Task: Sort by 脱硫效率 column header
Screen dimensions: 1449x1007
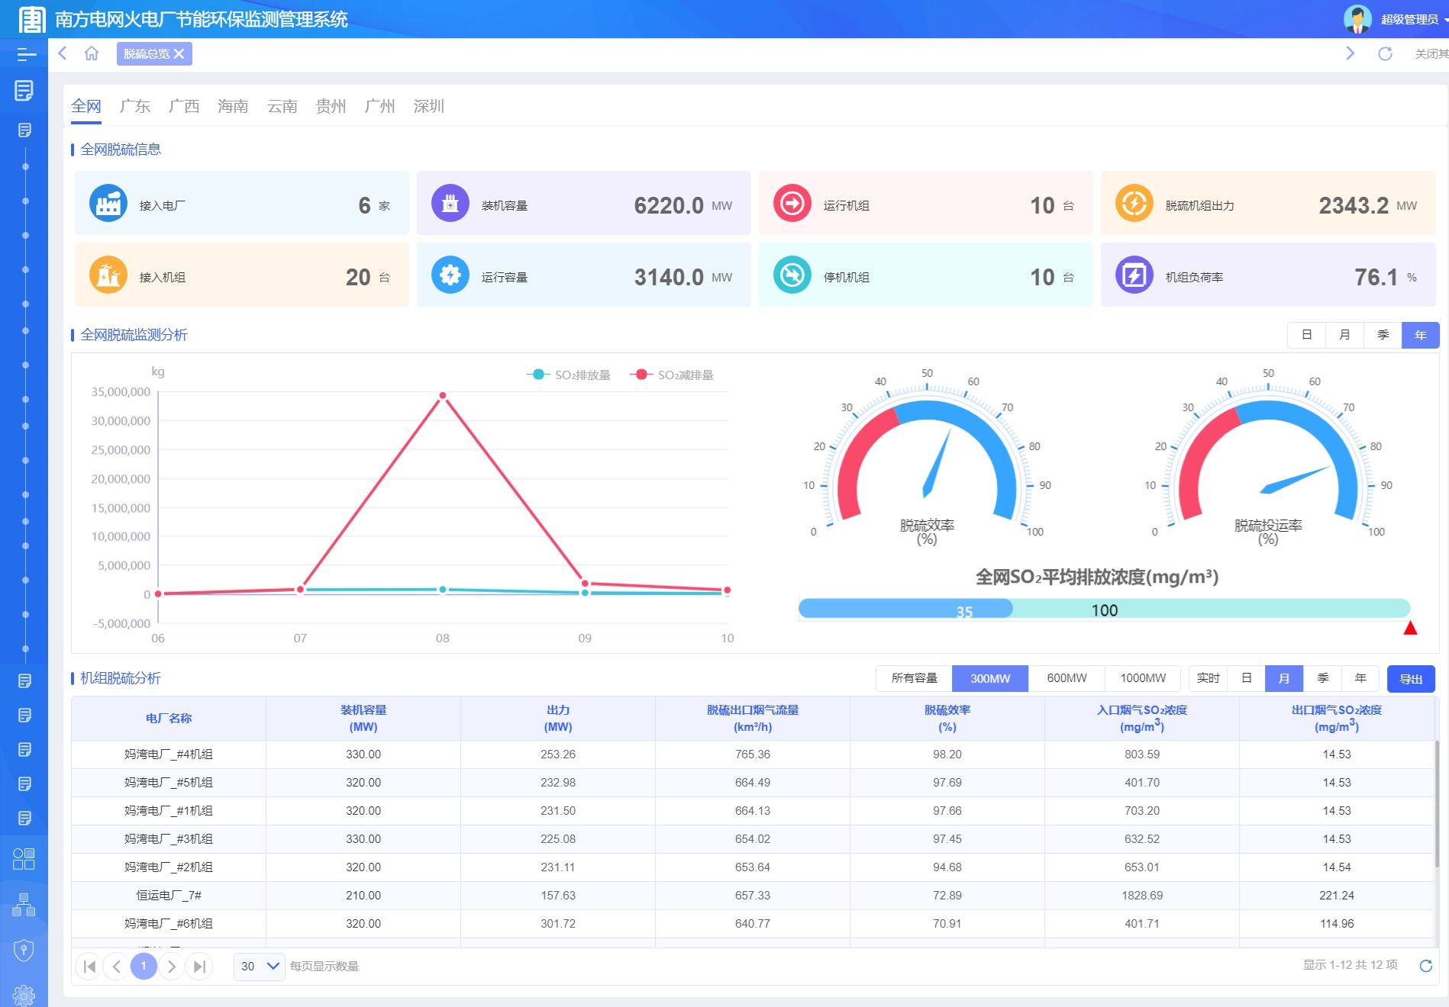Action: pyautogui.click(x=947, y=718)
